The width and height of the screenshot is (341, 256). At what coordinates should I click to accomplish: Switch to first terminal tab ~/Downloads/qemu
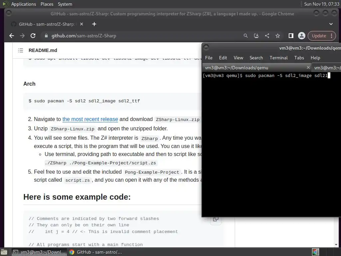point(257,68)
